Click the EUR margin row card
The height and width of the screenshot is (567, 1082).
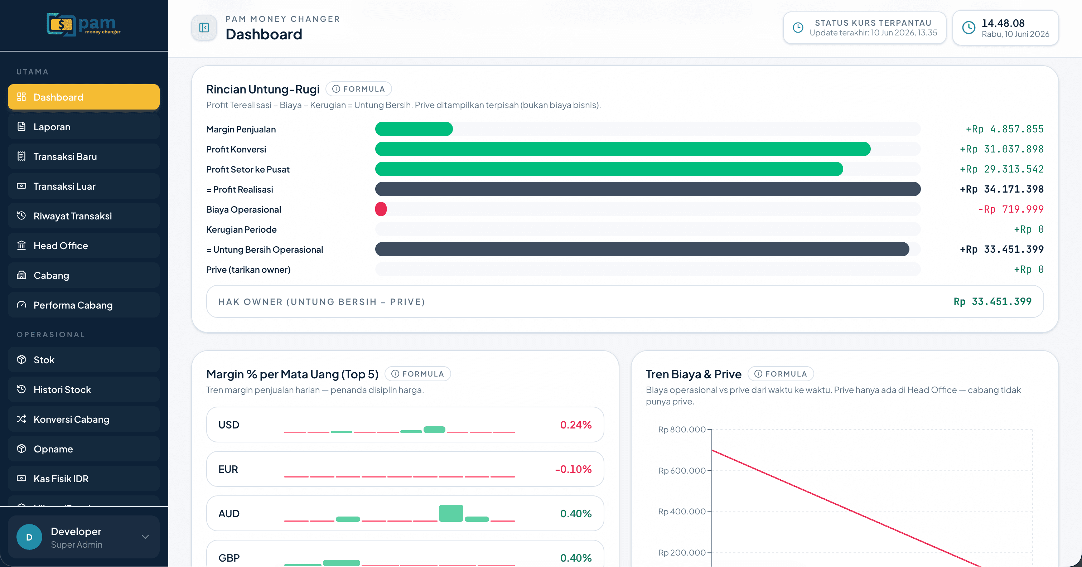coord(405,469)
